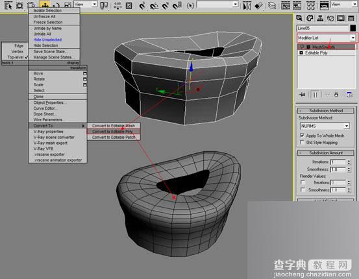
Task: Click Object Properties in quad menu
Action: coord(50,103)
